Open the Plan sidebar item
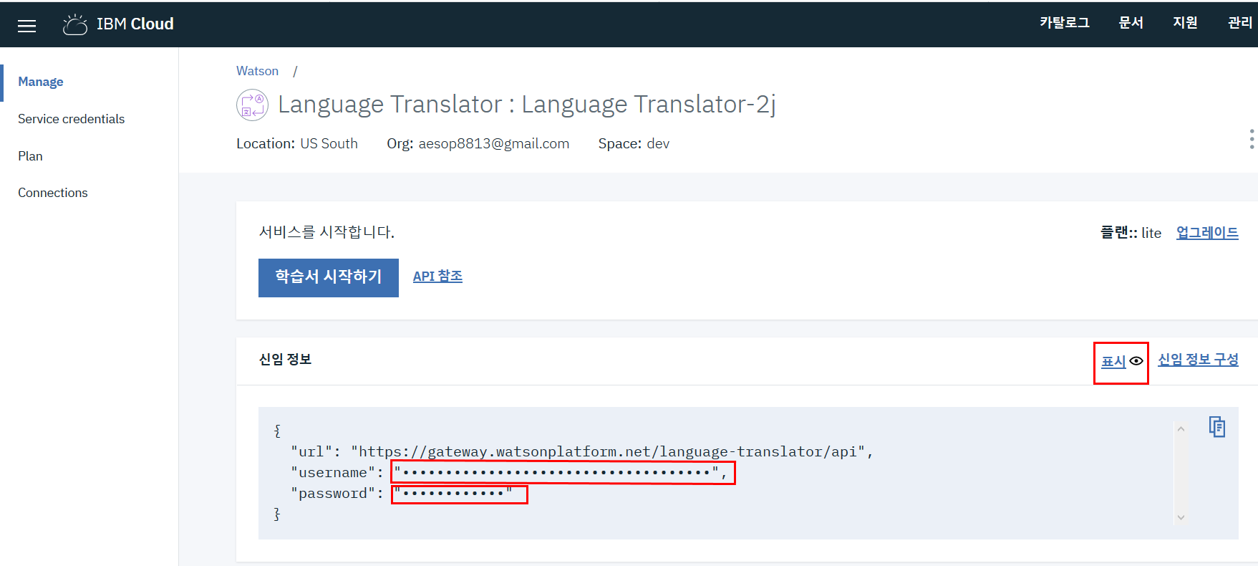 30,156
